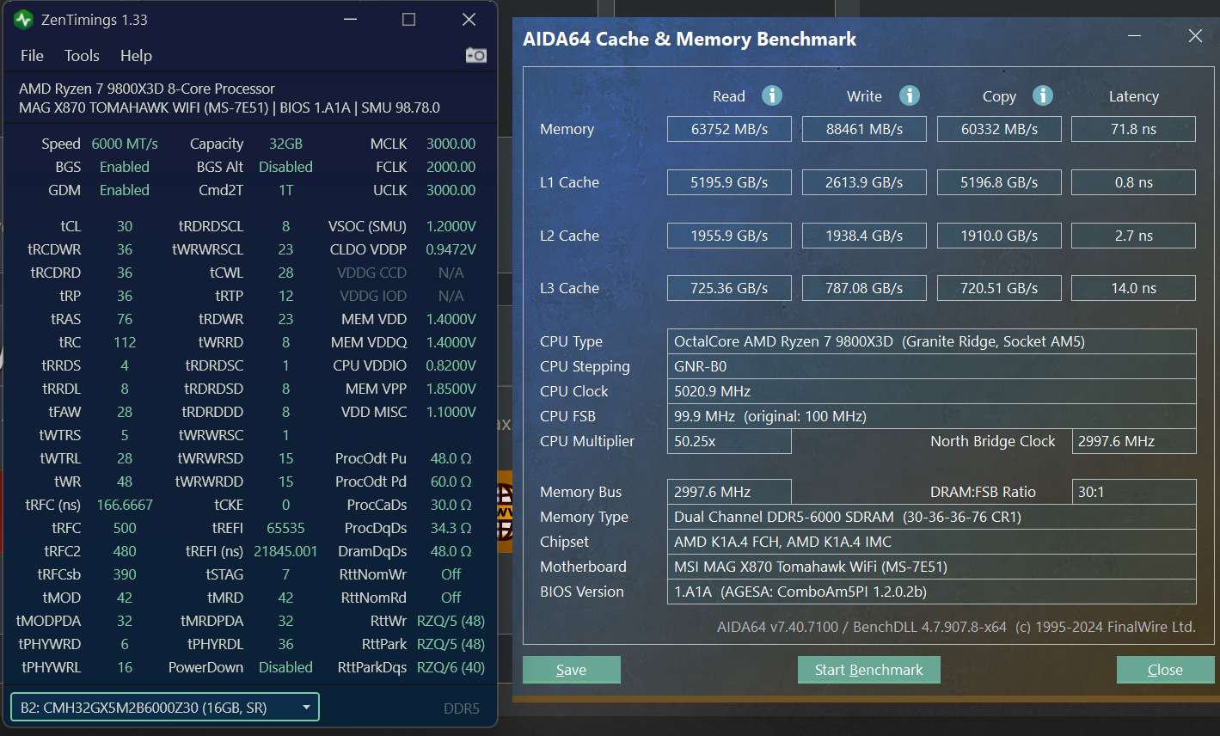Image resolution: width=1220 pixels, height=736 pixels.
Task: Close the AIDA64 window with X
Action: pyautogui.click(x=1195, y=36)
